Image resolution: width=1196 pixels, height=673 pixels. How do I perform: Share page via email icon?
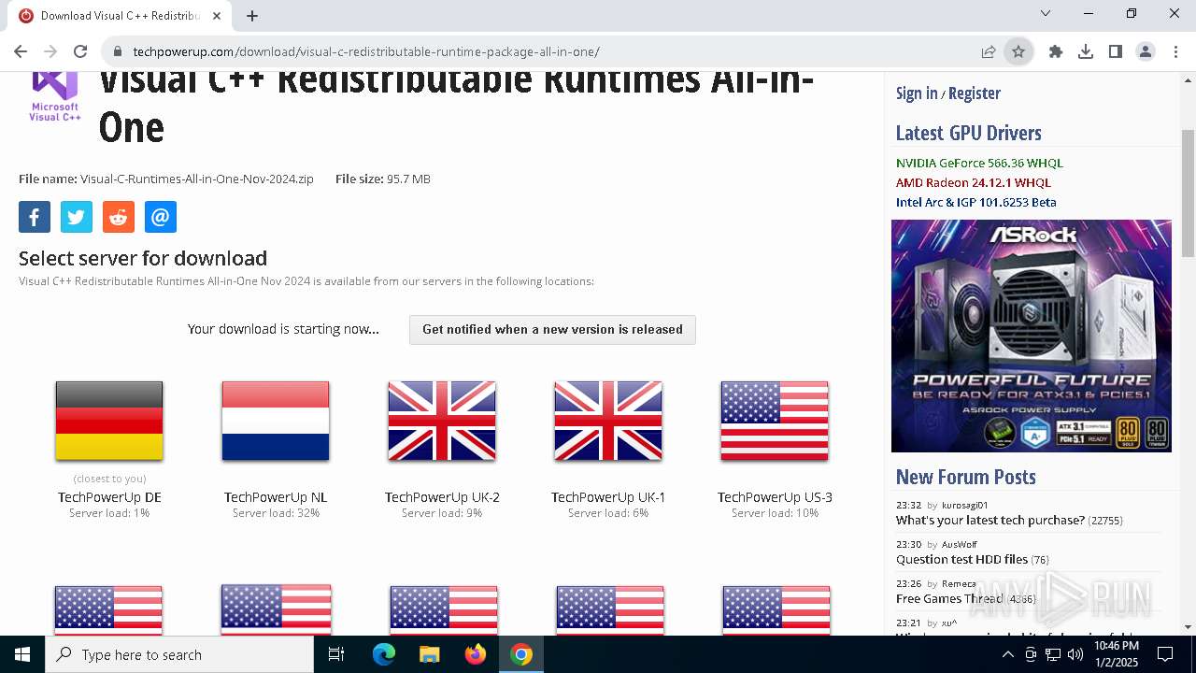[161, 217]
